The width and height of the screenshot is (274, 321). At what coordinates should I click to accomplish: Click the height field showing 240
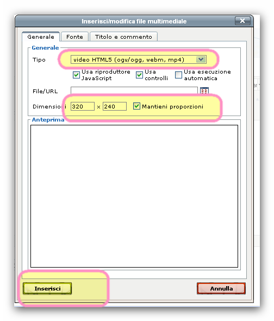[115, 106]
